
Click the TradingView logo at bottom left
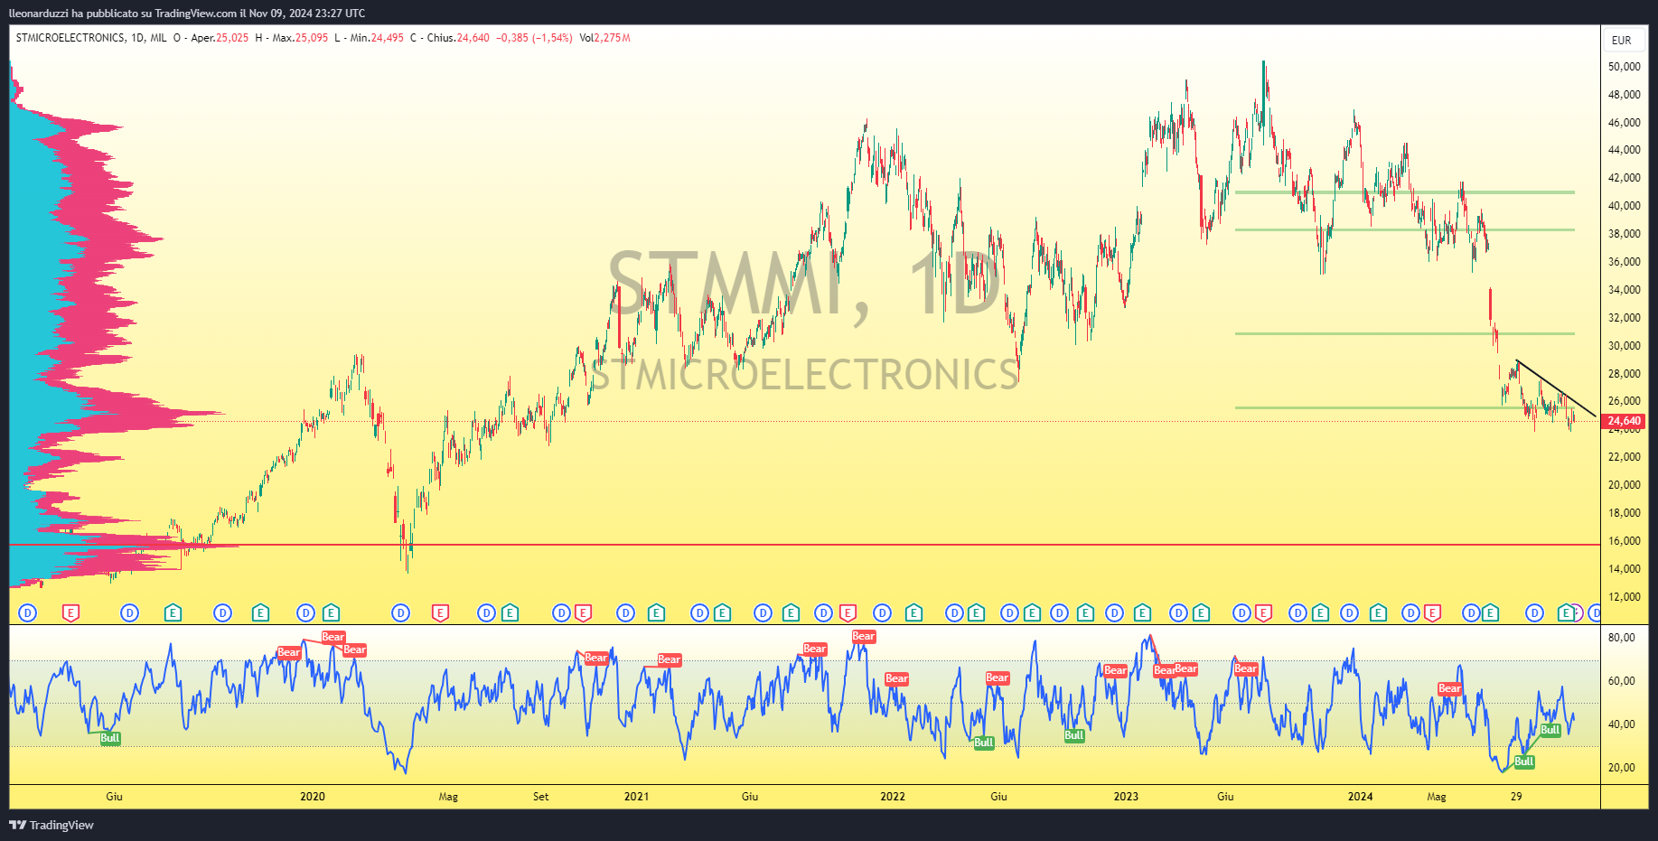[x=52, y=825]
